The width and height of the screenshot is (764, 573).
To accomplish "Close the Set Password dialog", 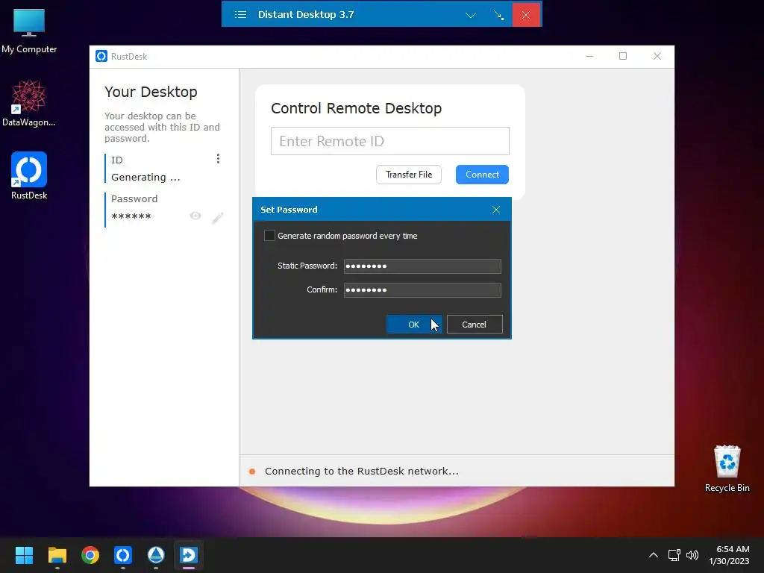I will click(496, 210).
